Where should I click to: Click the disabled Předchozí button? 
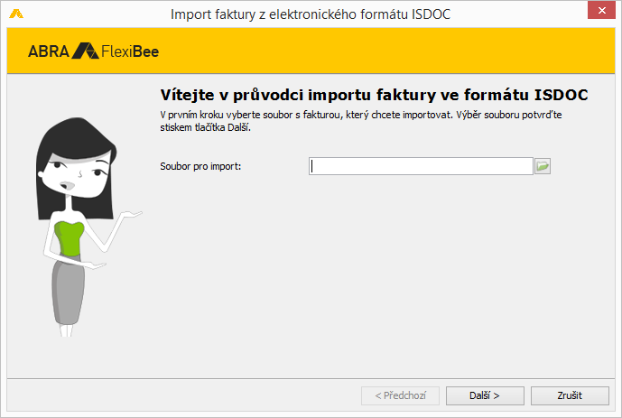pos(400,395)
